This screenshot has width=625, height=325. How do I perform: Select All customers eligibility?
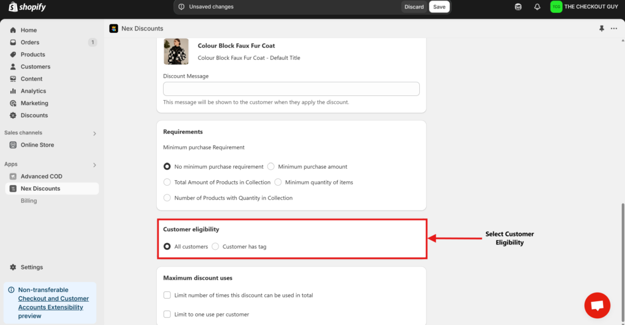(x=167, y=246)
